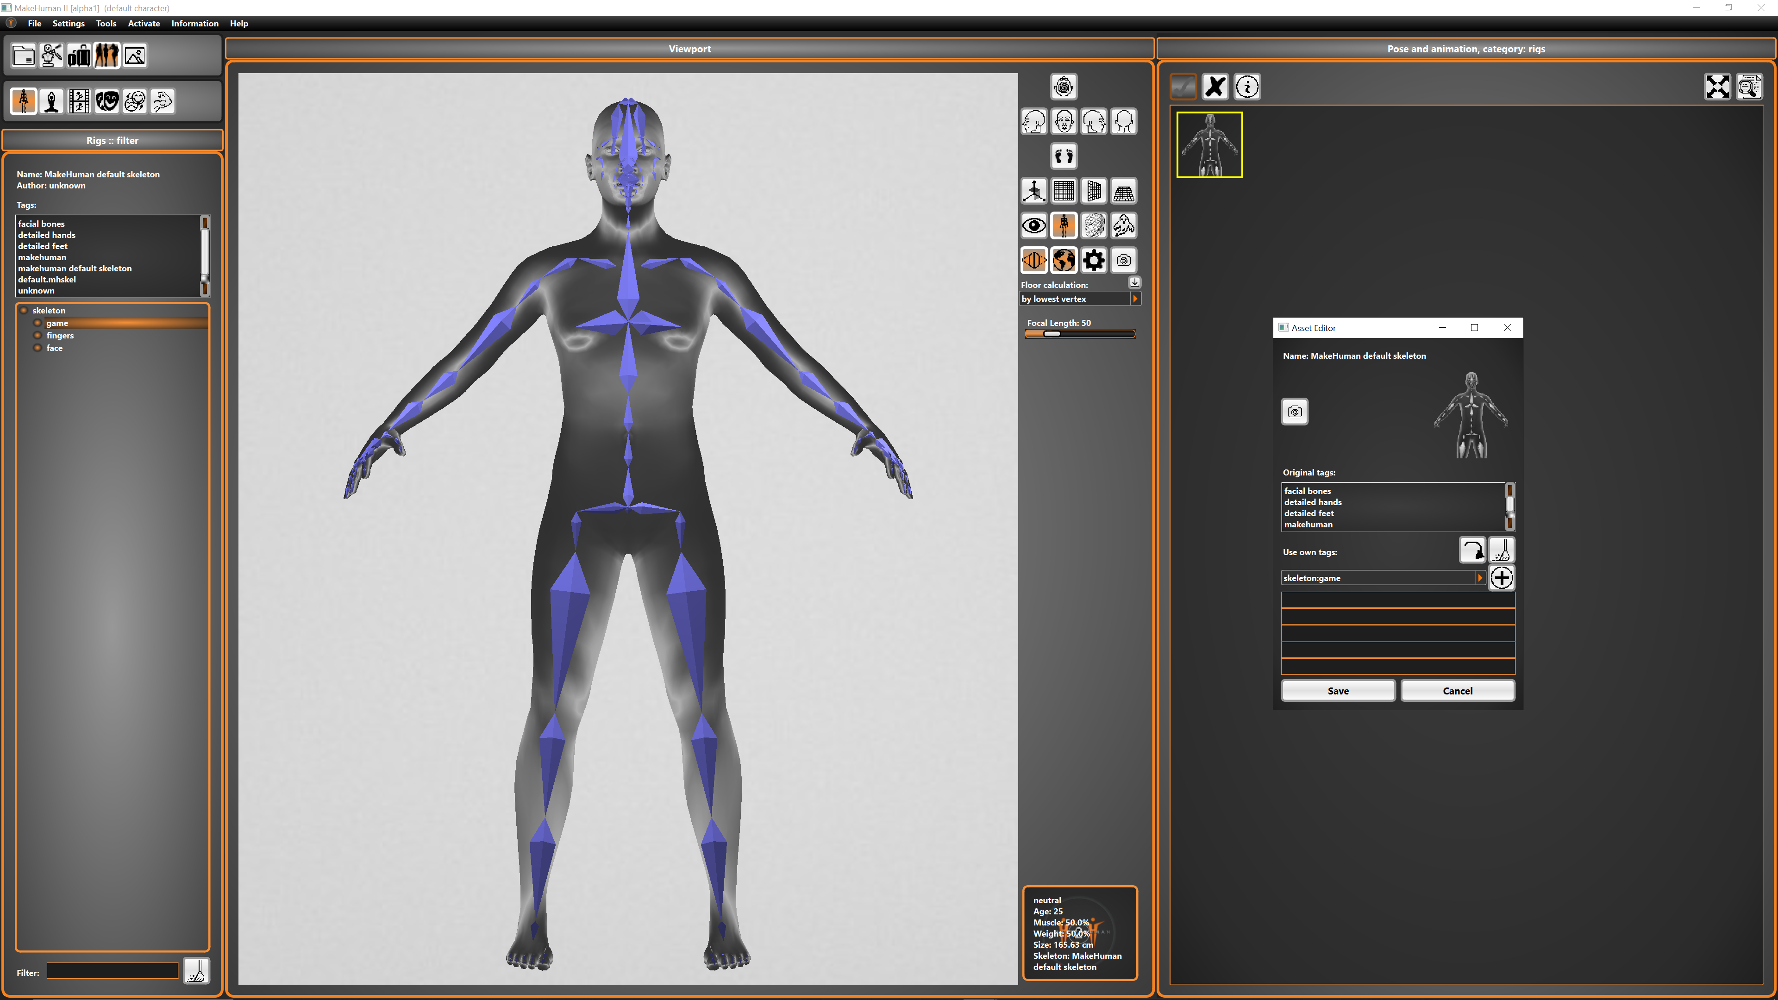The image size is (1778, 1000).
Task: Open the File menu
Action: click(x=35, y=24)
